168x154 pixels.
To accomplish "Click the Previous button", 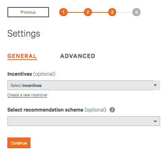I will click(x=28, y=12).
